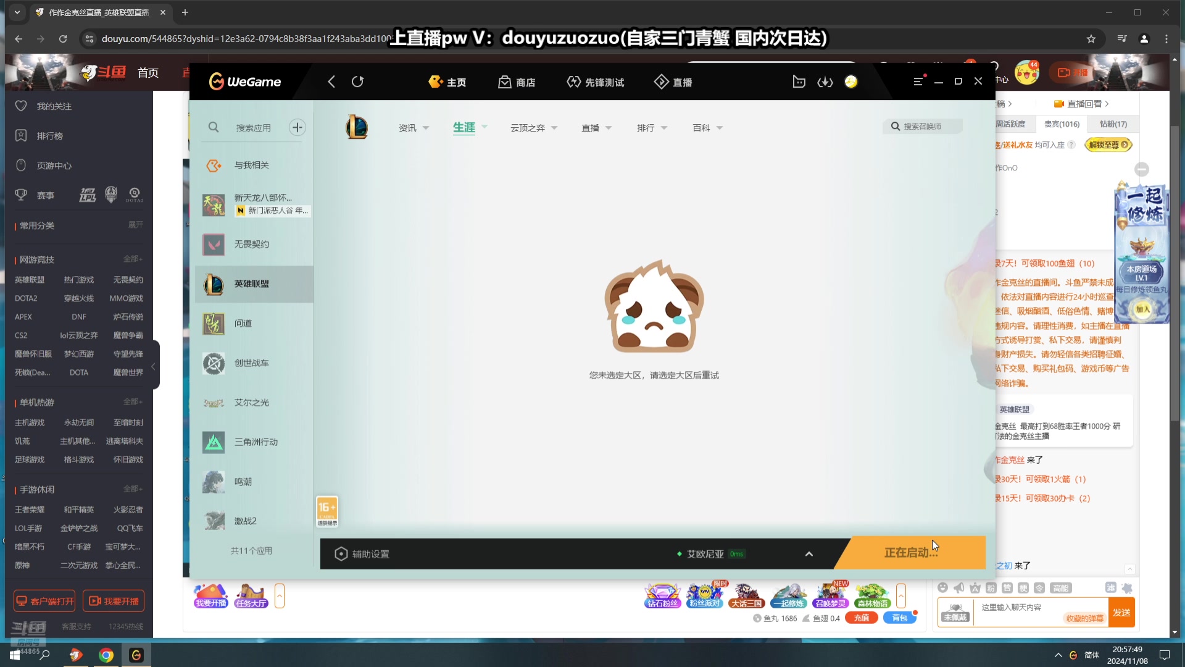Image resolution: width=1185 pixels, height=667 pixels.
Task: Open 任务大厅 icon below stream
Action: pyautogui.click(x=251, y=596)
